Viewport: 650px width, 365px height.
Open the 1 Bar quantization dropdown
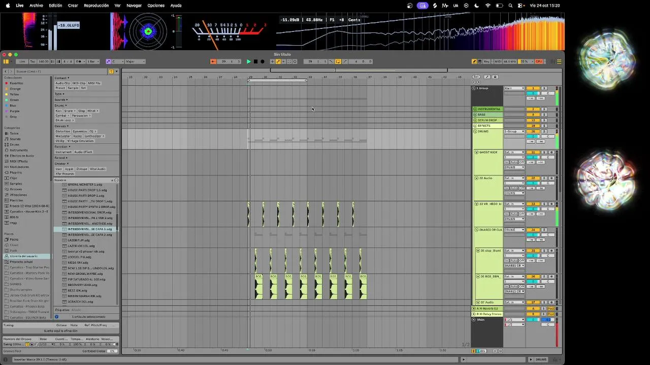coord(92,61)
